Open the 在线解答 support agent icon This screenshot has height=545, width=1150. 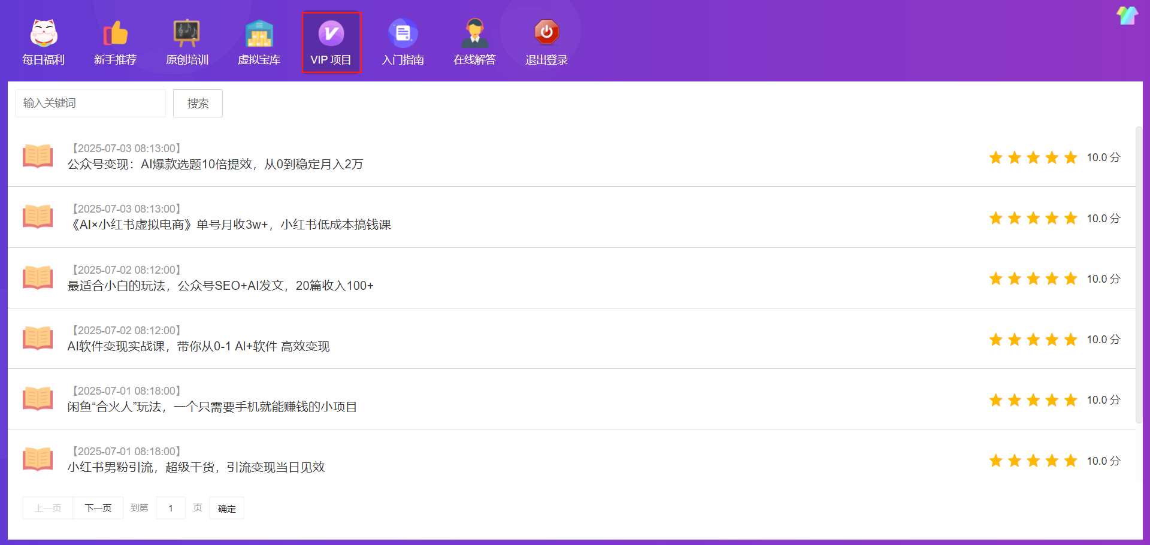point(475,32)
